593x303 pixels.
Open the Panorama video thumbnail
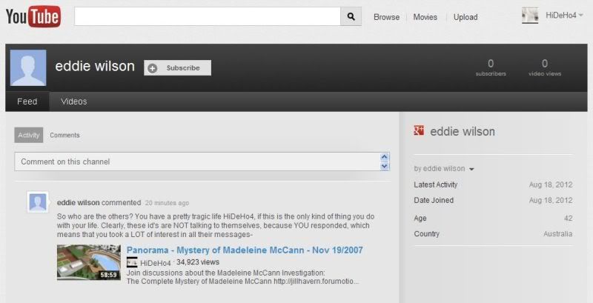click(89, 262)
